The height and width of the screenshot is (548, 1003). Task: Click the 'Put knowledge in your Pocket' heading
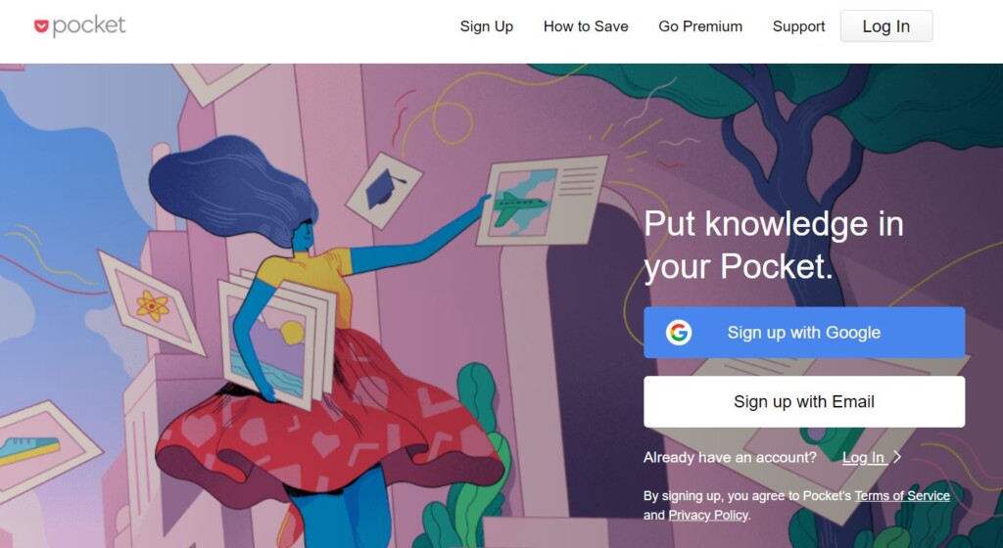click(x=774, y=245)
